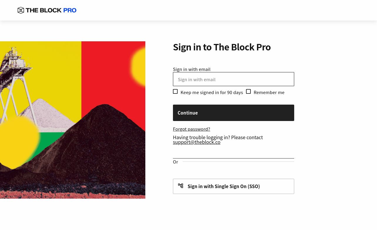Tick the Keep me signed in checkbox

click(x=175, y=91)
